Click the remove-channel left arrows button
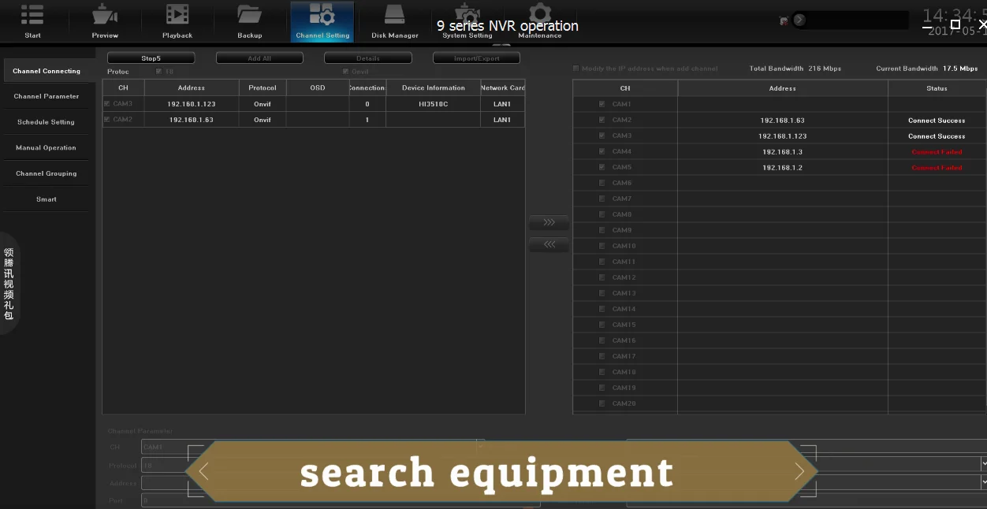The image size is (987, 509). coord(549,245)
